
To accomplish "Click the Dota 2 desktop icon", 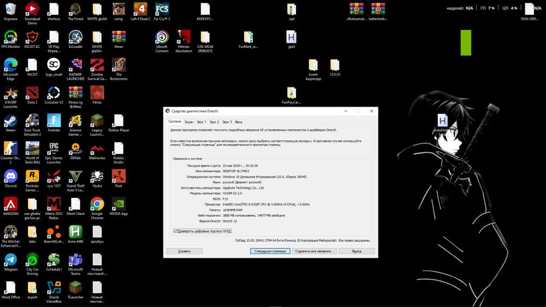I will (32, 93).
